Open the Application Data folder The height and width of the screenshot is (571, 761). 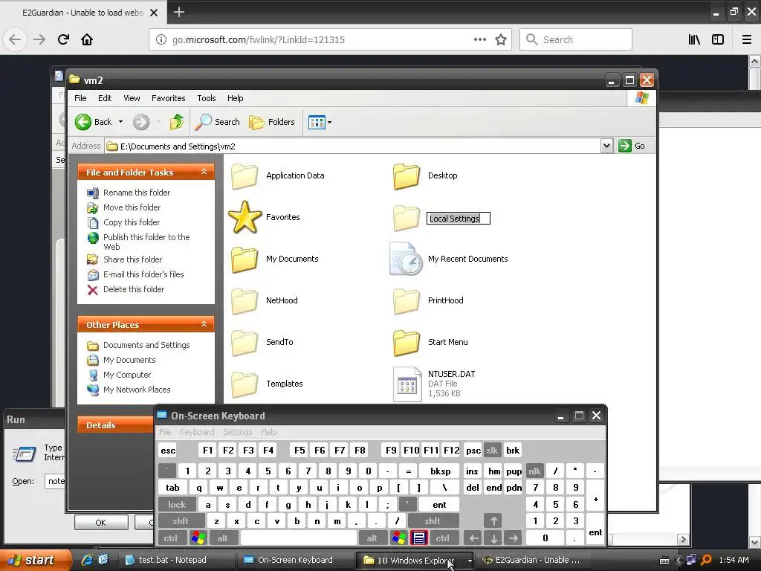[x=278, y=175]
